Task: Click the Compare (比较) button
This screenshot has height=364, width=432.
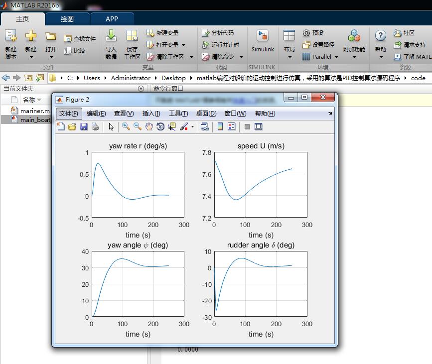Action: tap(74, 51)
